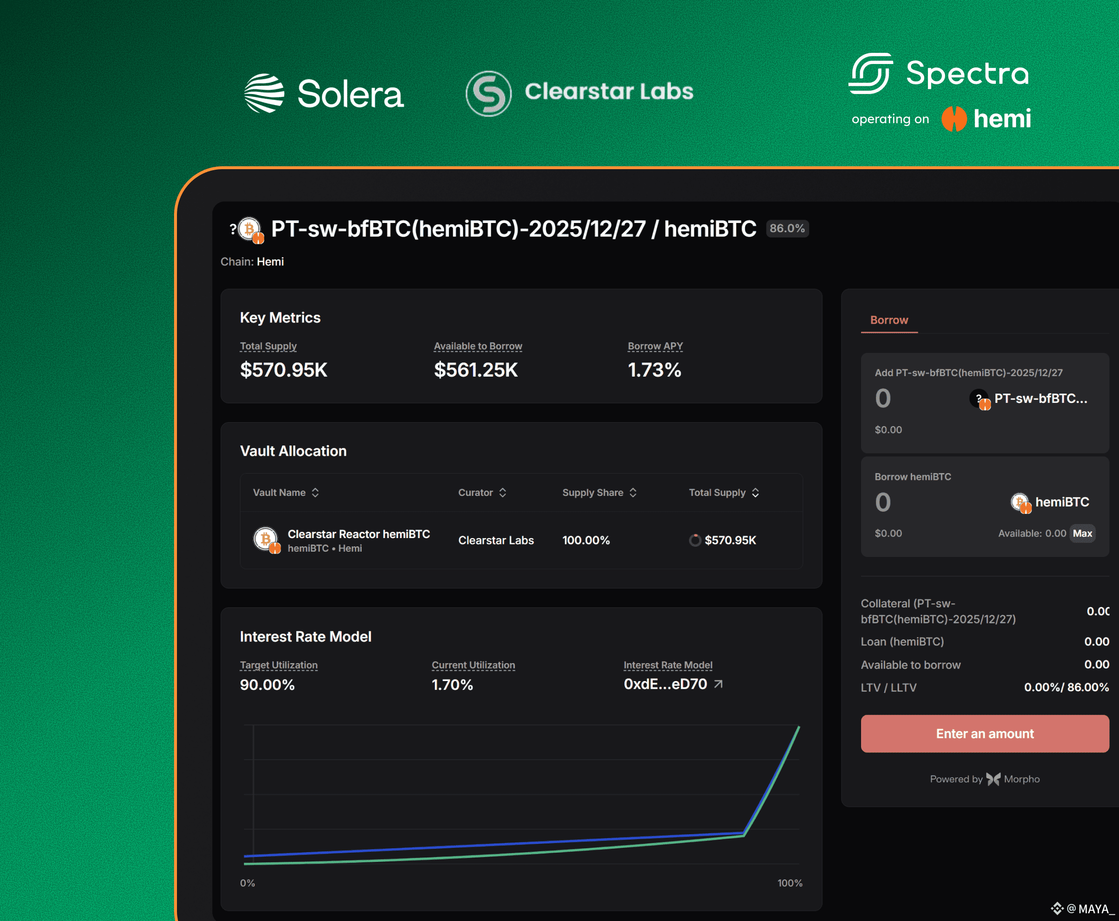
Task: Click the Borrow hemiBTC amount input
Action: click(x=883, y=502)
